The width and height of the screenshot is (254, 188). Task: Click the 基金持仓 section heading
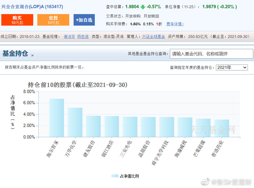click(x=15, y=54)
